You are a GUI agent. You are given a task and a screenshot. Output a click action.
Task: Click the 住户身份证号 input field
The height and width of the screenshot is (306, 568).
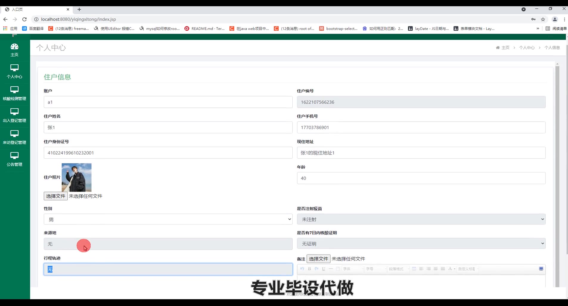(x=168, y=153)
